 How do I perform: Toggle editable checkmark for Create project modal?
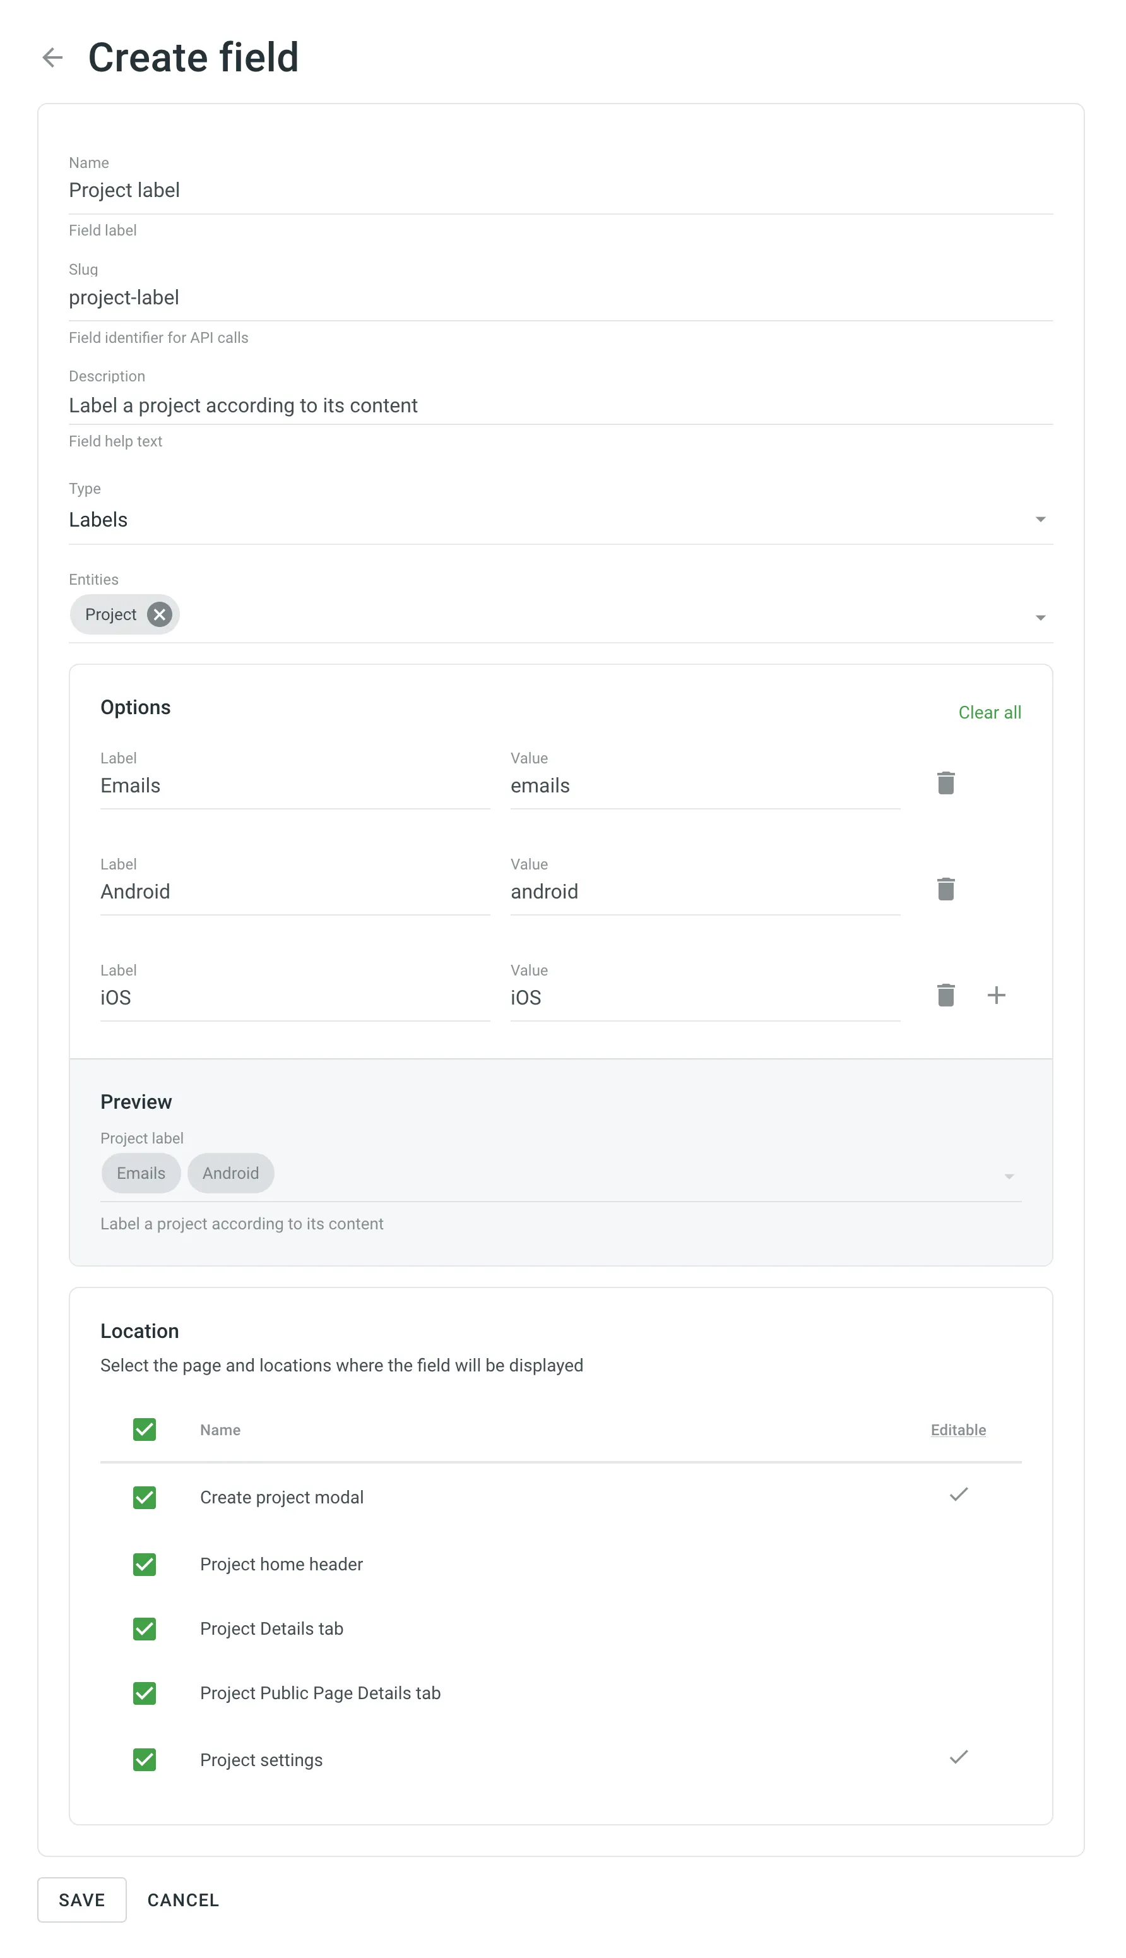(x=958, y=1495)
